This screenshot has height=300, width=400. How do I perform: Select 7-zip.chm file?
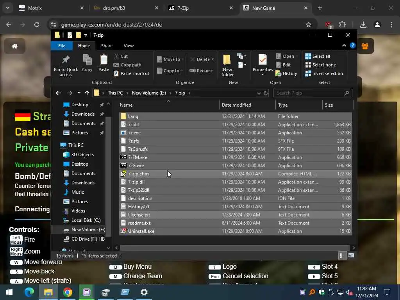[x=235, y=174]
